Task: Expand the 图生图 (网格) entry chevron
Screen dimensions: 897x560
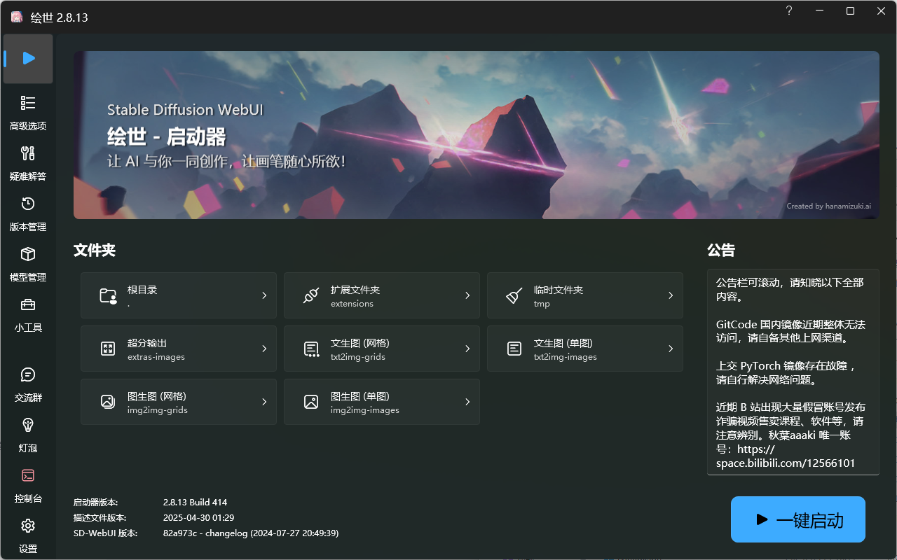Action: point(263,402)
